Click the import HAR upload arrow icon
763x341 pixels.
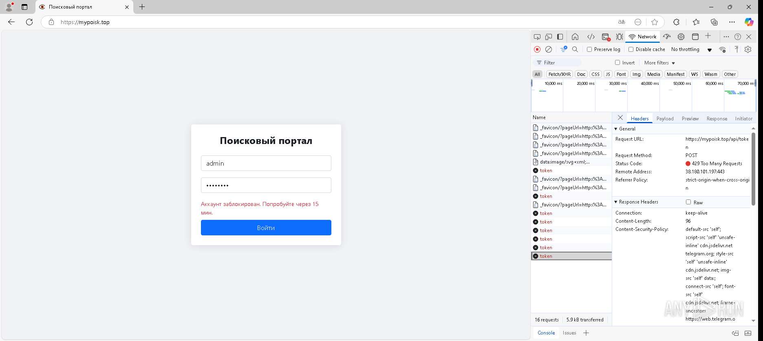tap(737, 49)
